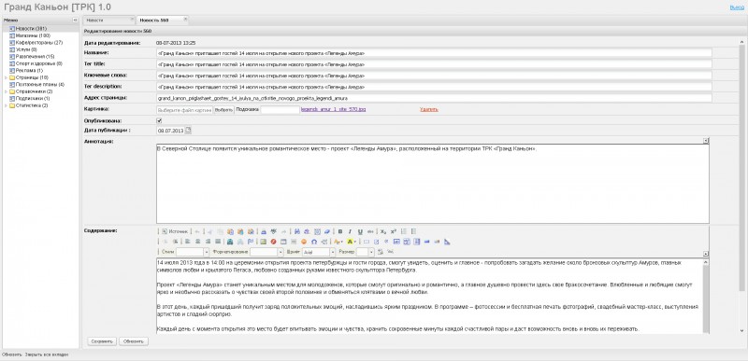Insert a table
Screen dimensions: 748x361
click(283, 242)
